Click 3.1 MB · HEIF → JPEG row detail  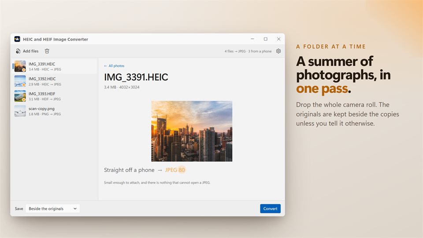(45, 99)
